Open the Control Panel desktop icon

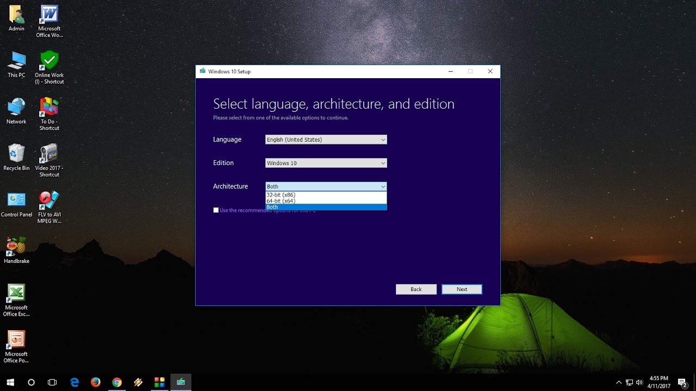click(16, 204)
